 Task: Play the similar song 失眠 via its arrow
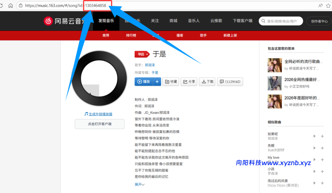click(x=314, y=148)
